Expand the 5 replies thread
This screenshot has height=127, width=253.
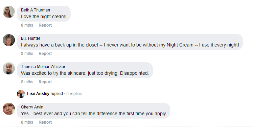click(74, 94)
